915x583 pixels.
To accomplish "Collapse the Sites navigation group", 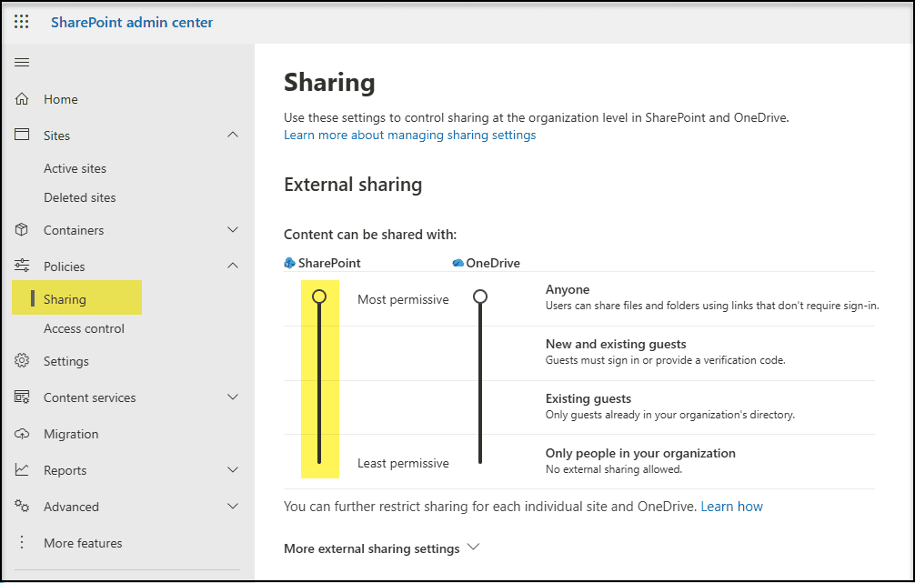I will [x=233, y=135].
